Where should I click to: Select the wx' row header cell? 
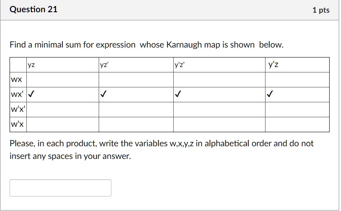(x=18, y=95)
